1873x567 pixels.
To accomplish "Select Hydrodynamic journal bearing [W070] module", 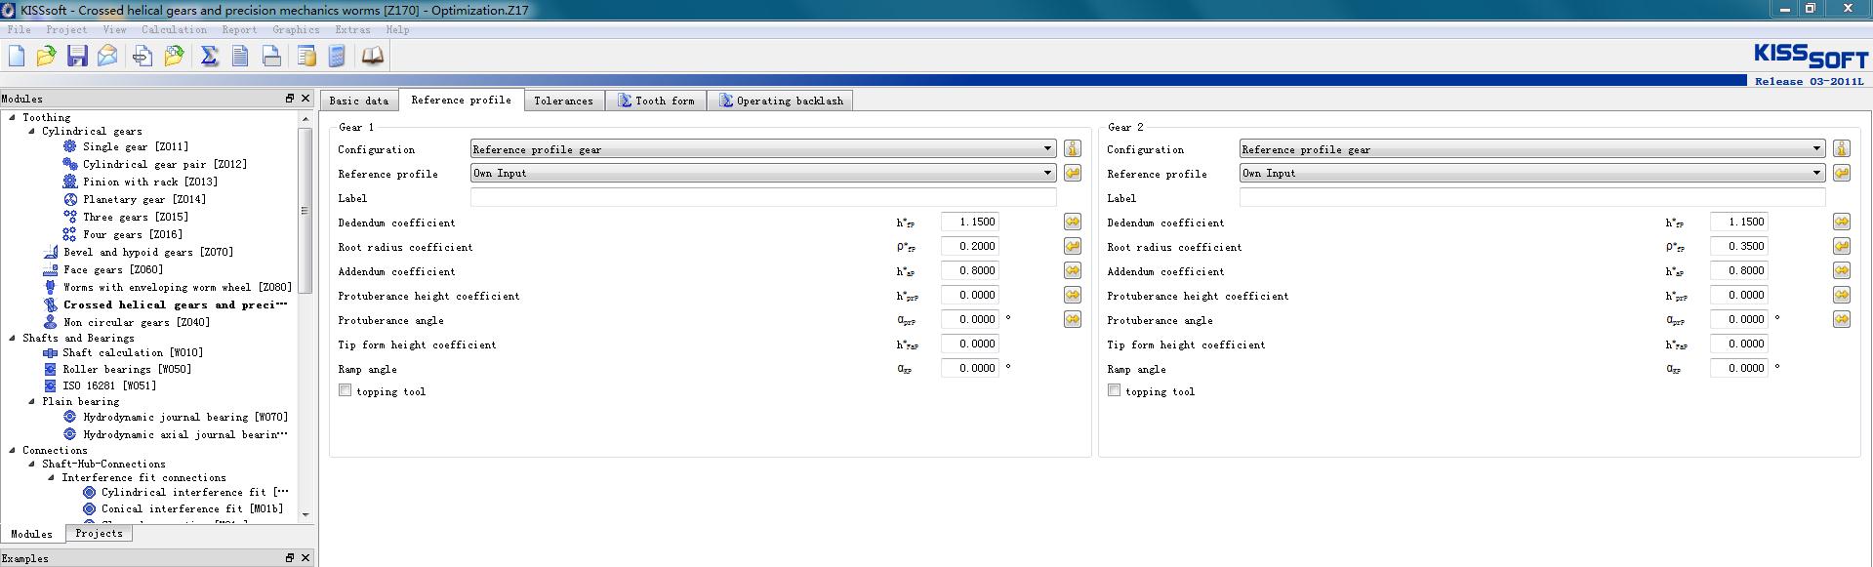I will coord(185,417).
